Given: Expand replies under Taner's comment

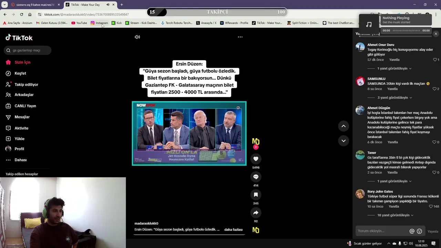Looking at the screenshot, I should (394, 181).
